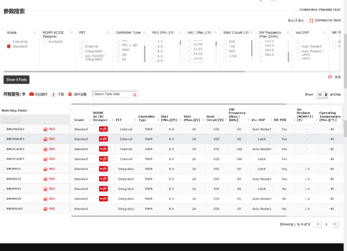Check the Industrial grade checkbox
347x251 pixels.
9,41
